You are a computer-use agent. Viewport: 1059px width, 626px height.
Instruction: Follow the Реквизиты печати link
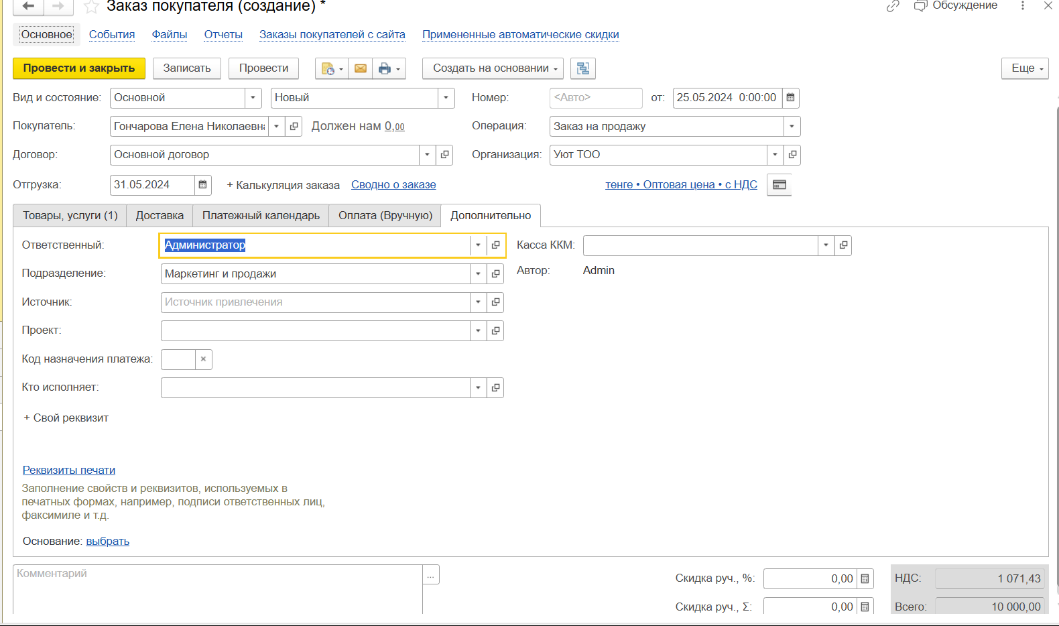point(69,471)
